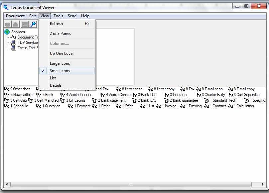Open the Document menu

pyautogui.click(x=15, y=16)
